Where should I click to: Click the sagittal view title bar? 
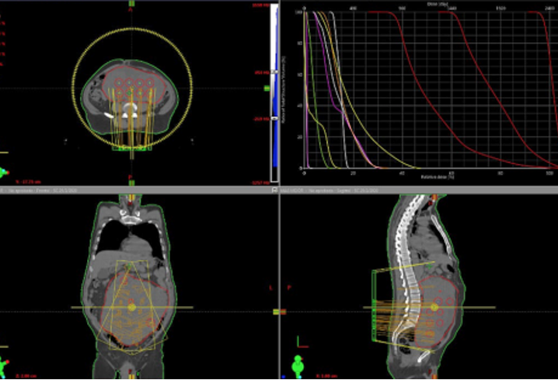tap(419, 190)
